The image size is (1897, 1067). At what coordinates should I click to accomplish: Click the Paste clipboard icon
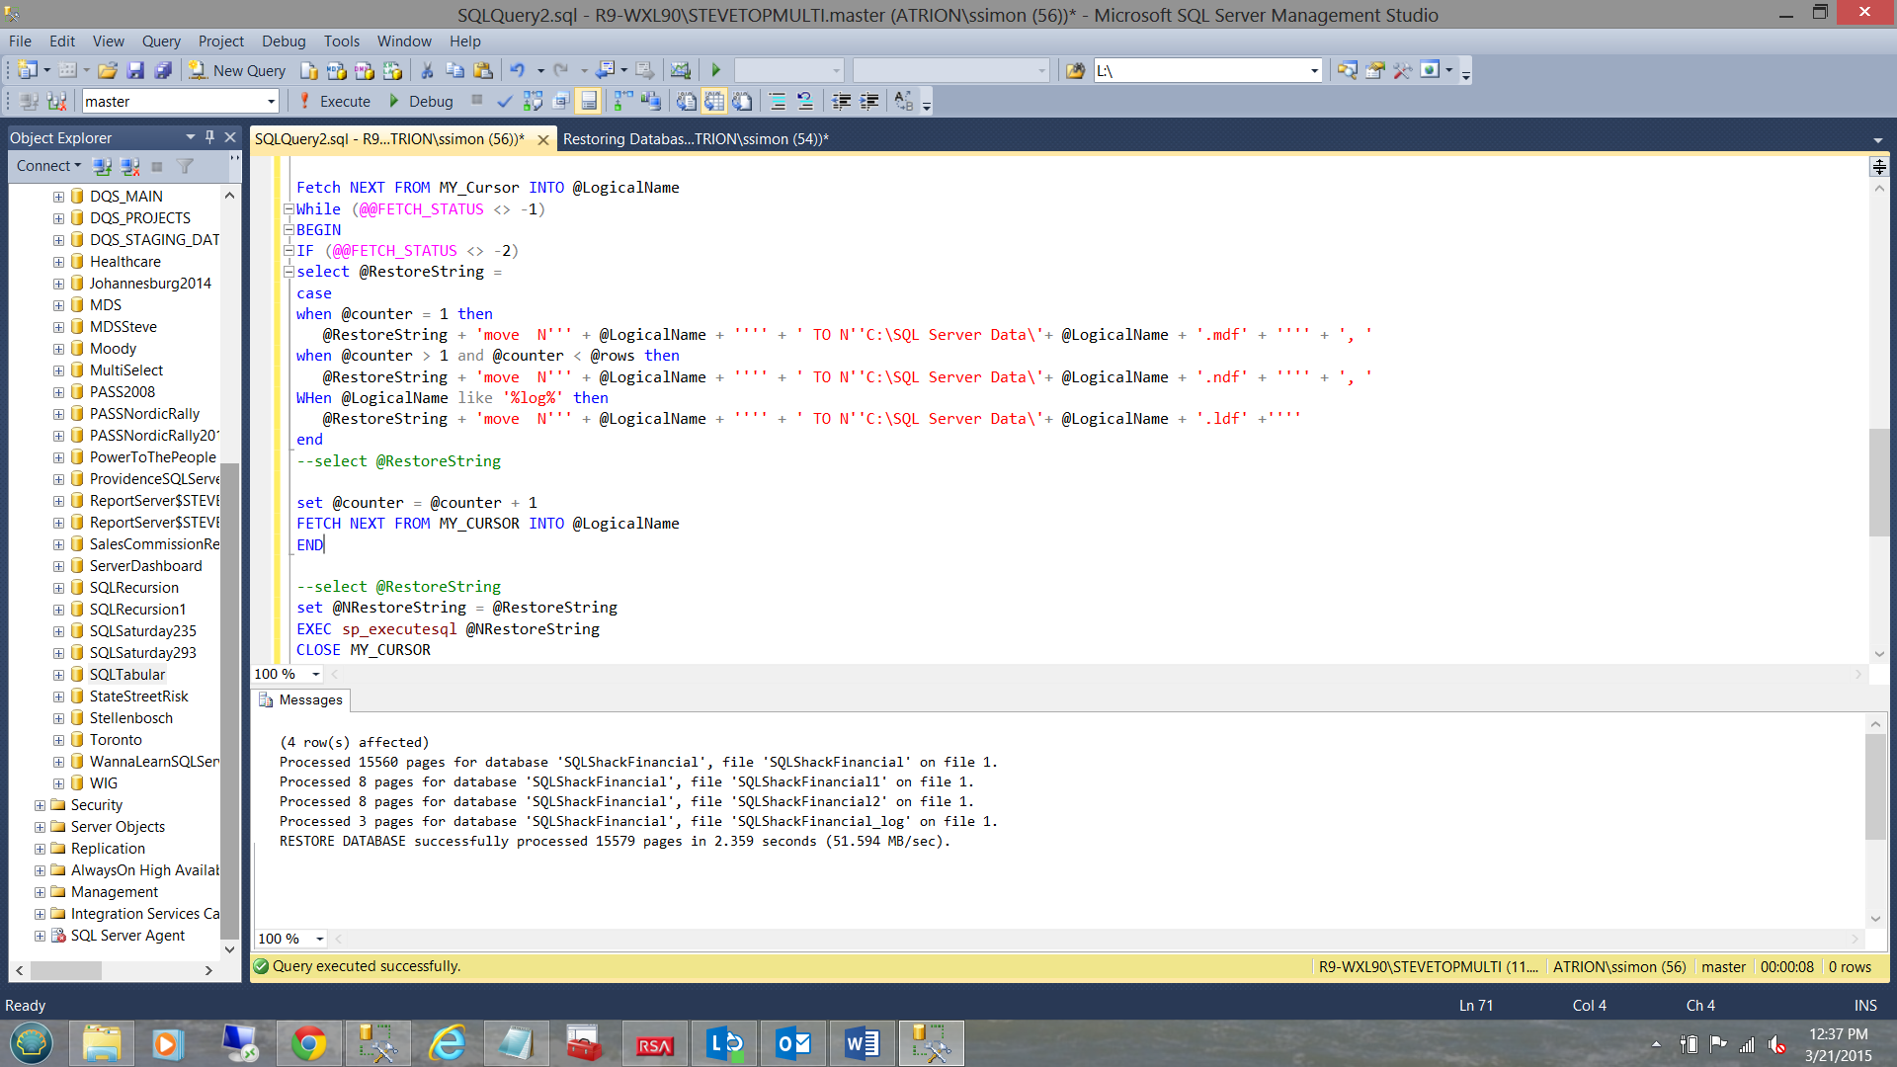pos(483,70)
